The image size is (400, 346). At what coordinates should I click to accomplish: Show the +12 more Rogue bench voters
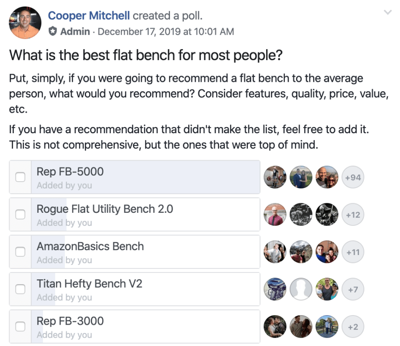[353, 215]
